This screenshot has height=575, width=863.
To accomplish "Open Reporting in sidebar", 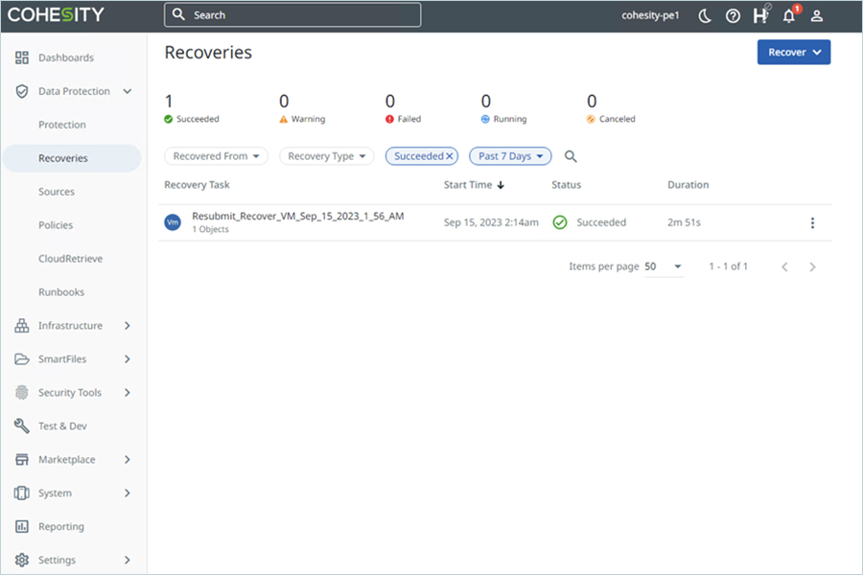I will point(61,526).
